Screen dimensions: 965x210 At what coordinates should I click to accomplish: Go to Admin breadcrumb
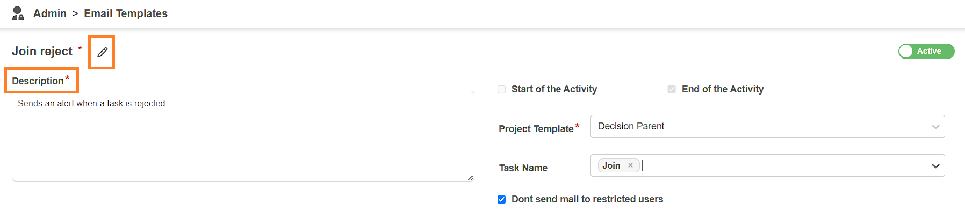click(50, 13)
